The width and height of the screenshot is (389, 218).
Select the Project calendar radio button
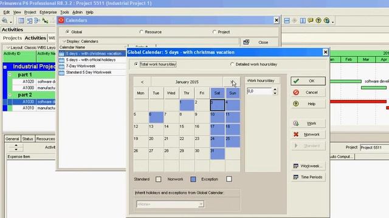tap(215, 32)
